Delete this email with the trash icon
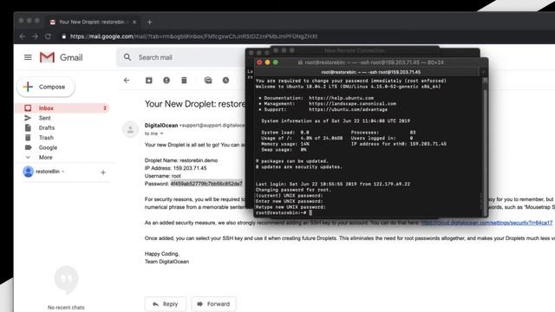The image size is (555, 312). tap(184, 81)
